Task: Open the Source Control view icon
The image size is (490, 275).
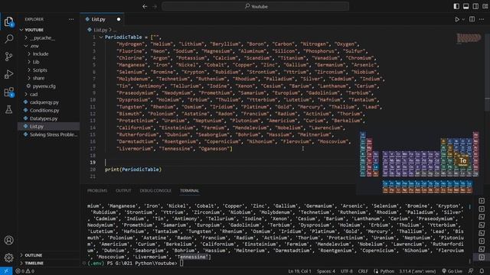Action: pos(8,57)
